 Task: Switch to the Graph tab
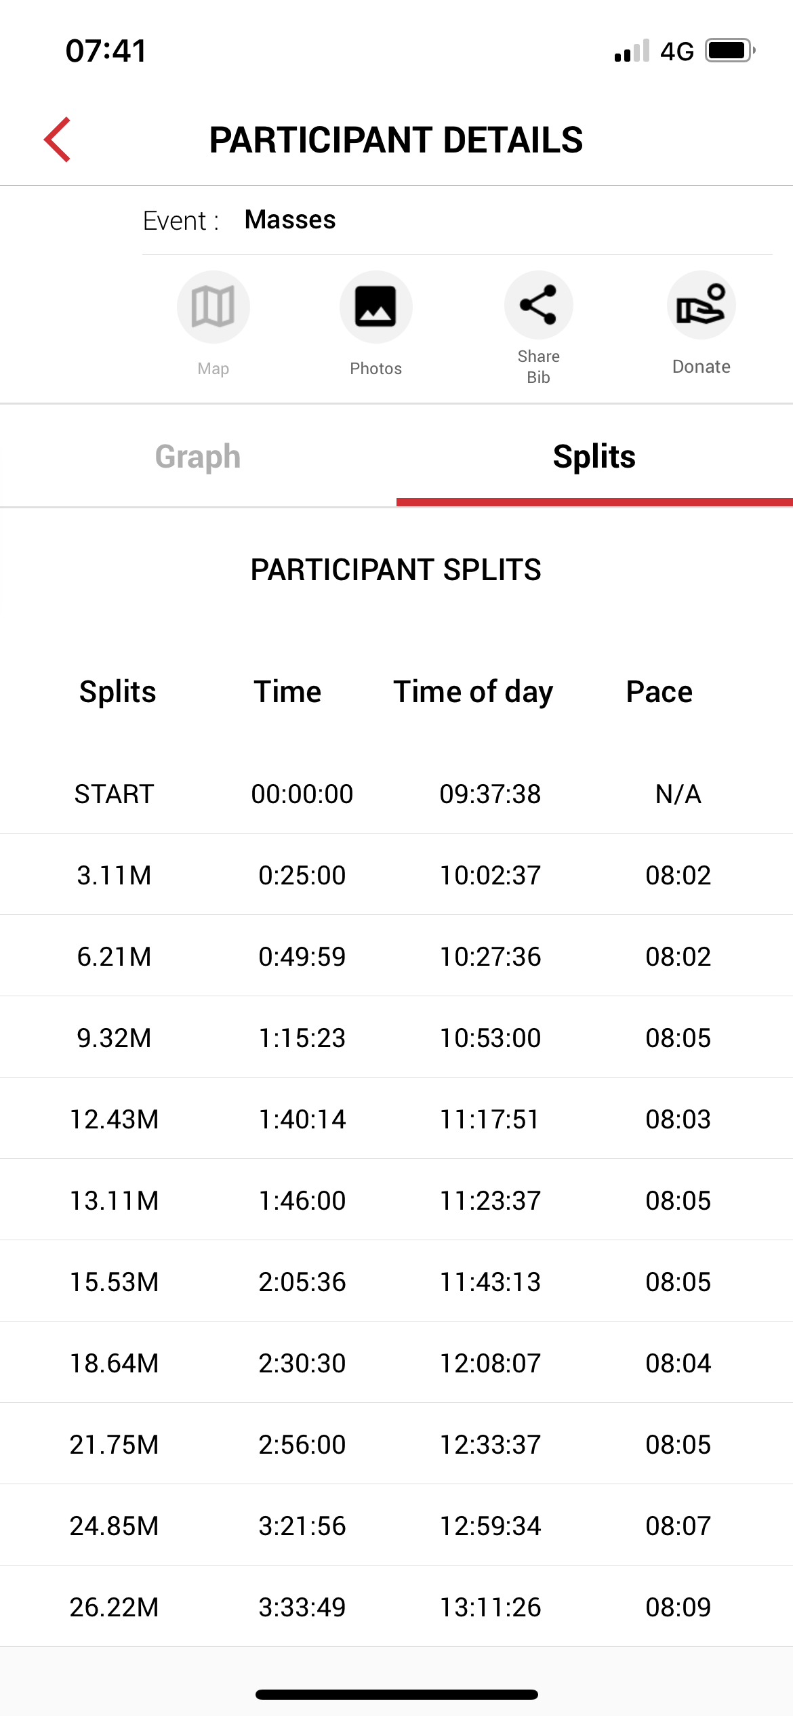[x=198, y=457]
